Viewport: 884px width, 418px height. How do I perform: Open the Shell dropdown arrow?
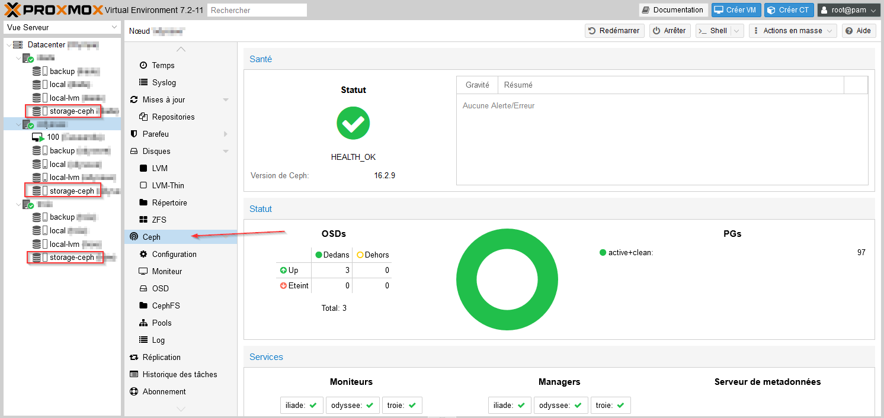coord(736,31)
